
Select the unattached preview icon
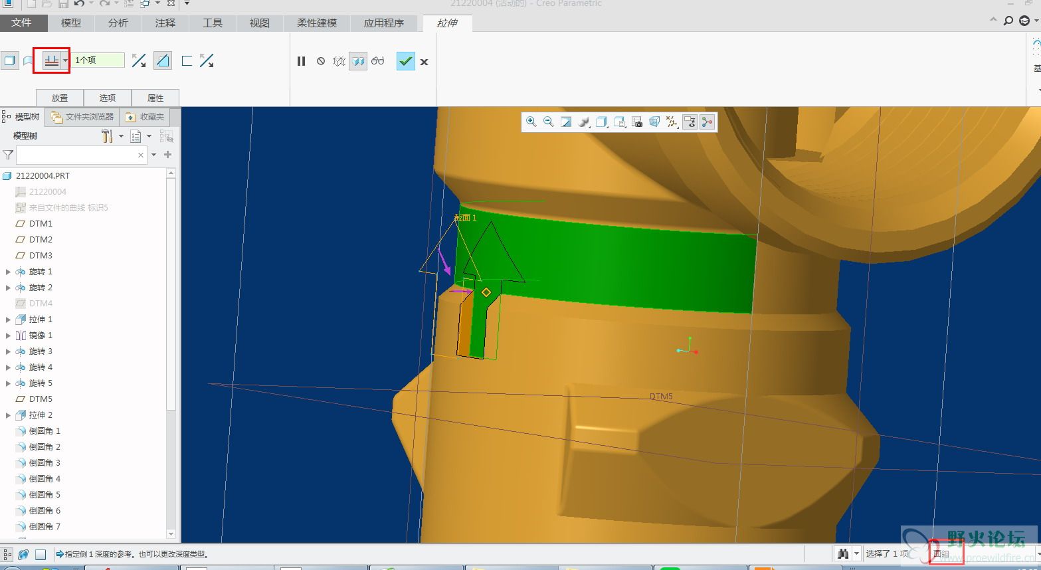pos(339,61)
